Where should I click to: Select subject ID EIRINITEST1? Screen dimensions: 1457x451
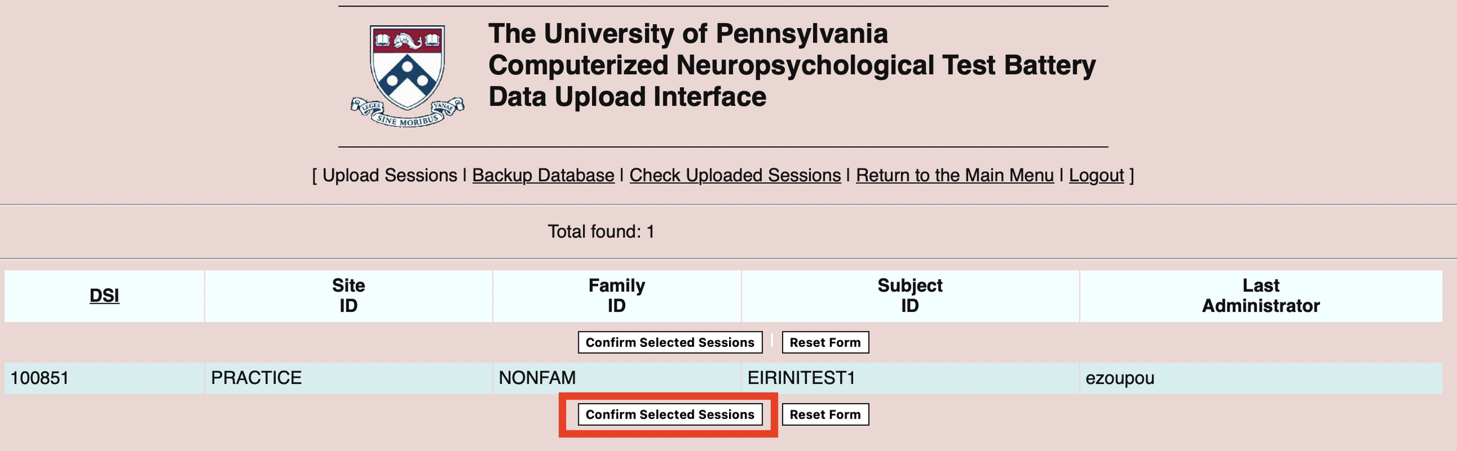[x=801, y=378]
